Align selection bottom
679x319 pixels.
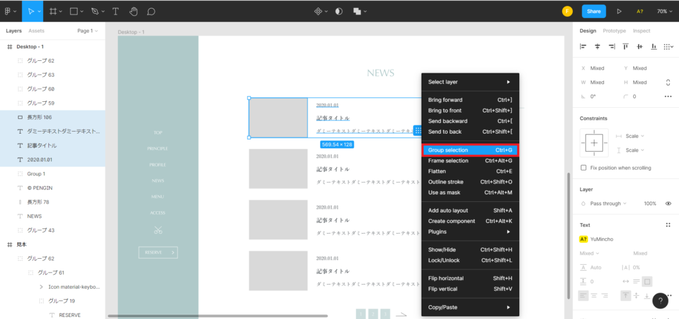(653, 46)
